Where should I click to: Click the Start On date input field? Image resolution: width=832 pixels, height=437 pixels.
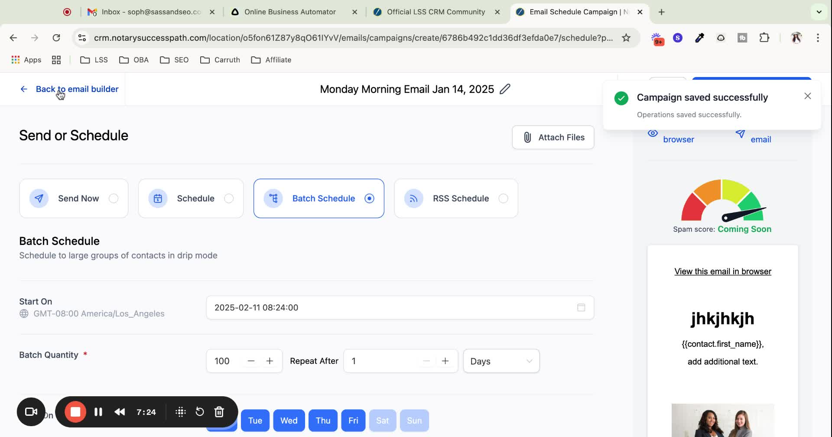(400, 307)
